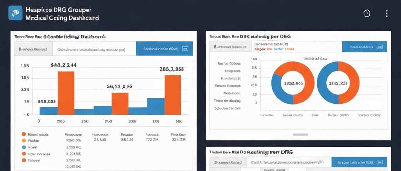Screen dimensions: 401x171
Task: Click small icon on left chart's blue tab
Action: pos(185,49)
